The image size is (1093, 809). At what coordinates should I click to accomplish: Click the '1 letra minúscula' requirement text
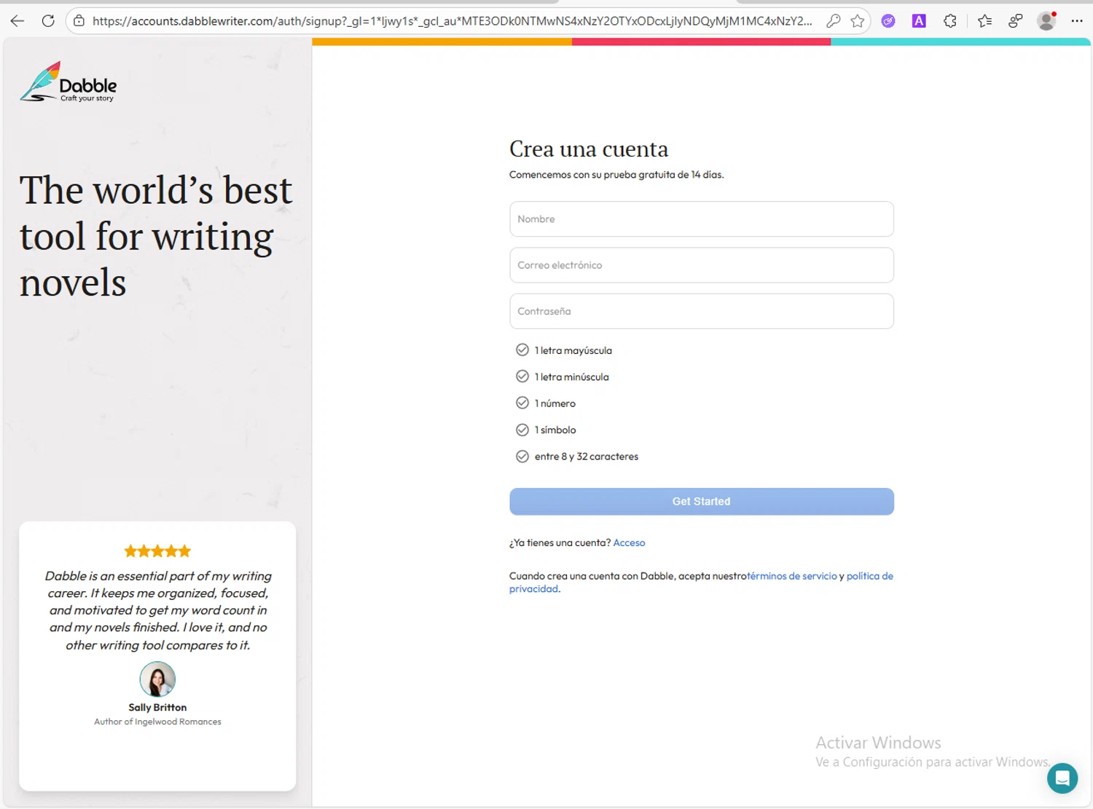[x=572, y=376]
